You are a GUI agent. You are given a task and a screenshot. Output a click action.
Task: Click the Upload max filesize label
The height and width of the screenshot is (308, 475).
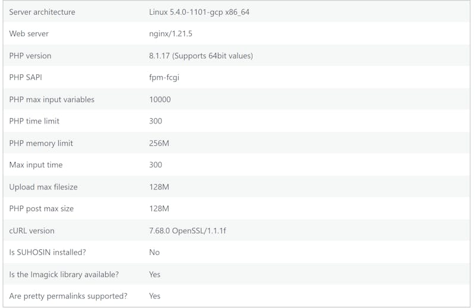tap(43, 187)
